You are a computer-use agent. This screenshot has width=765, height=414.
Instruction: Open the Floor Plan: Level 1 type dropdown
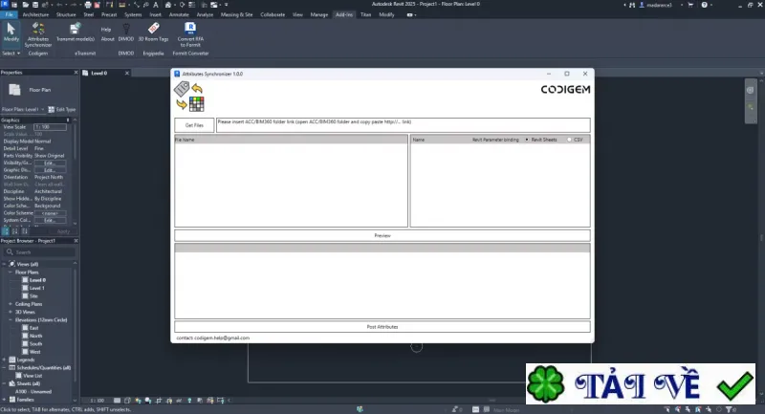coord(23,109)
